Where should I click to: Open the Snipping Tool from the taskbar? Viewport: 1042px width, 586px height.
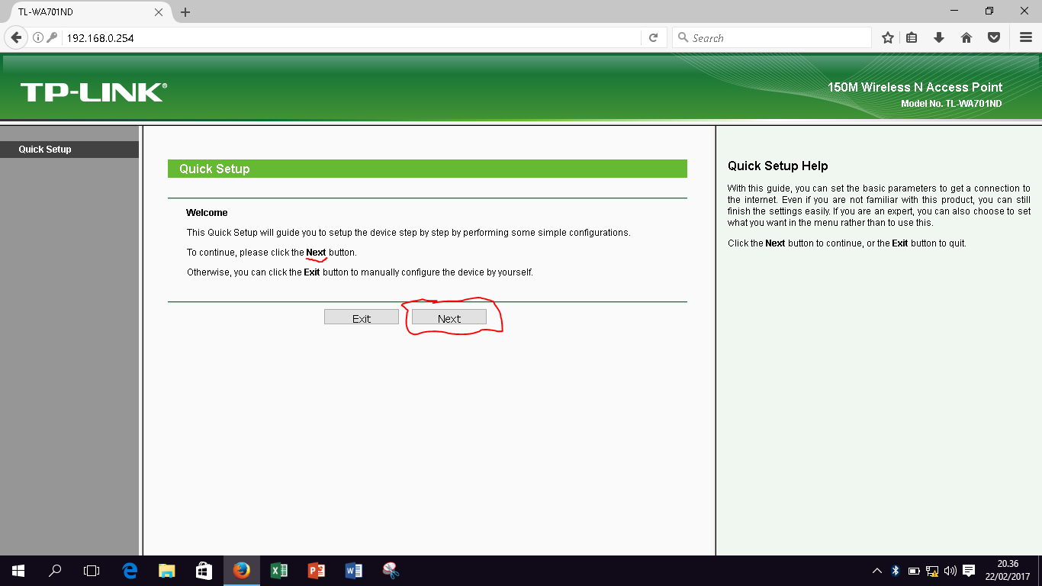(391, 570)
